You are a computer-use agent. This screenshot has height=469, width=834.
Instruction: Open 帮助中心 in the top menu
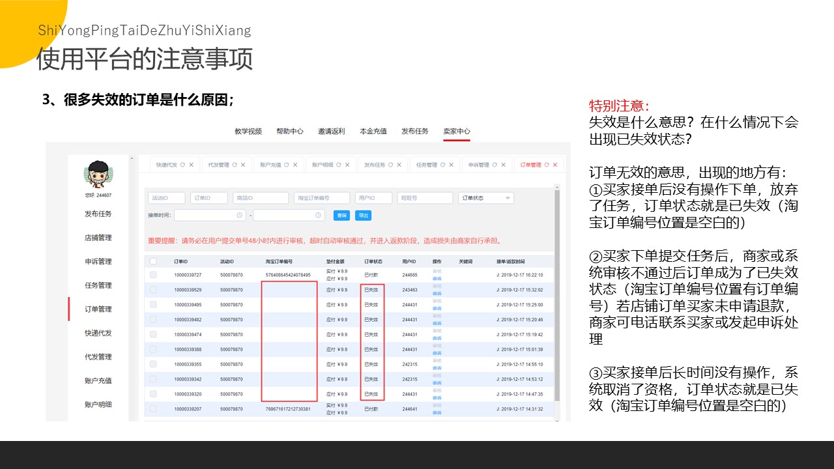[x=290, y=131]
